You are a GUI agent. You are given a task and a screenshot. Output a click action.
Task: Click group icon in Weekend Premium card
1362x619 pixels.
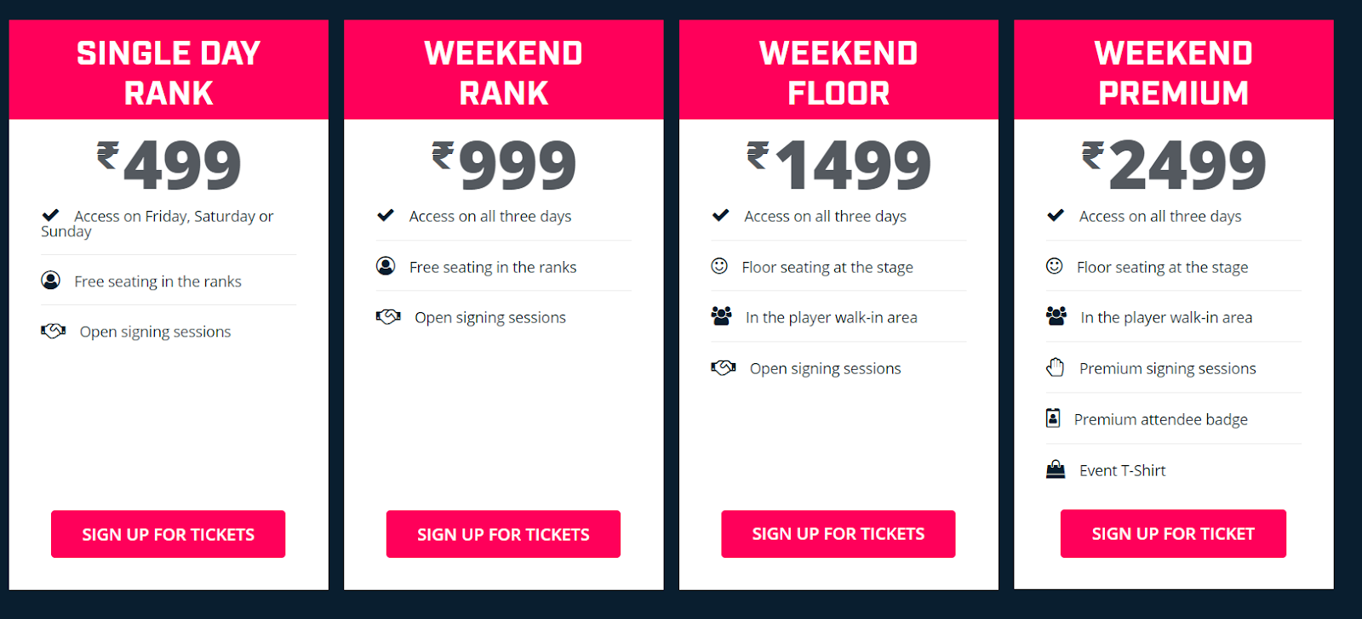coord(1056,316)
